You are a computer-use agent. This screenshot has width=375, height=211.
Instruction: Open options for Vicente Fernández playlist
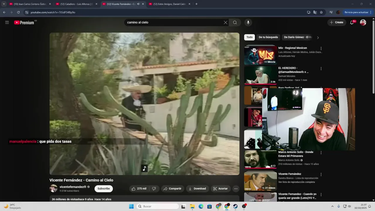321,174
